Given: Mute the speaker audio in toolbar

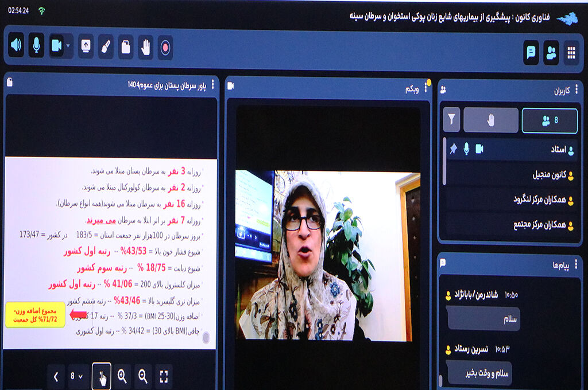Looking at the screenshot, I should [16, 46].
